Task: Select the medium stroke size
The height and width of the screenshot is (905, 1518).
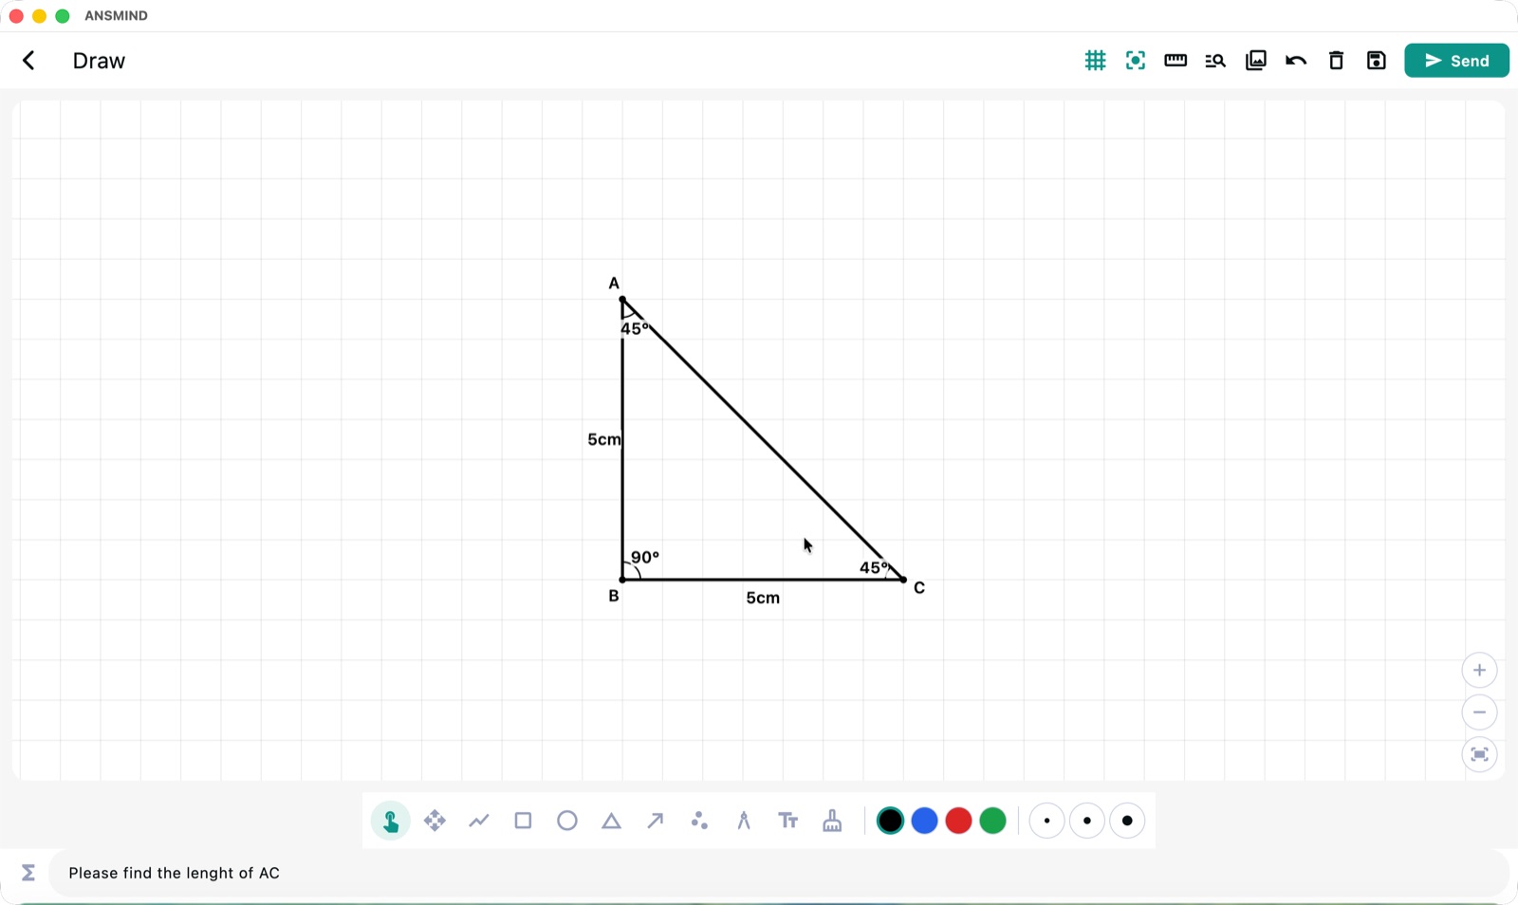Action: tap(1087, 821)
